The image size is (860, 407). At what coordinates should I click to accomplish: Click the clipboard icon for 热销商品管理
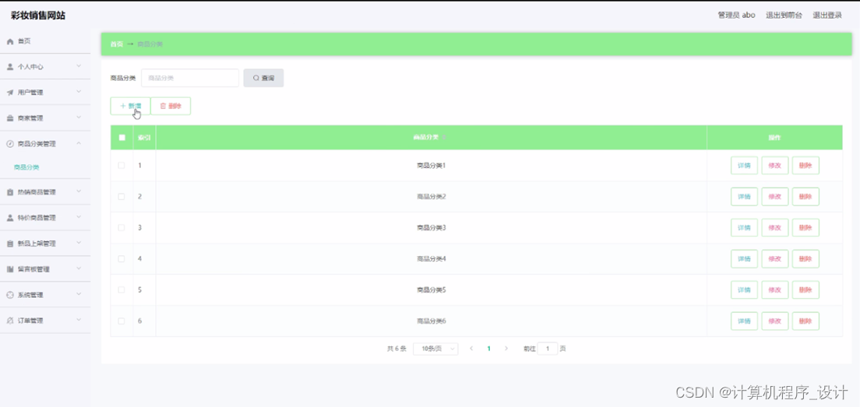(10, 192)
